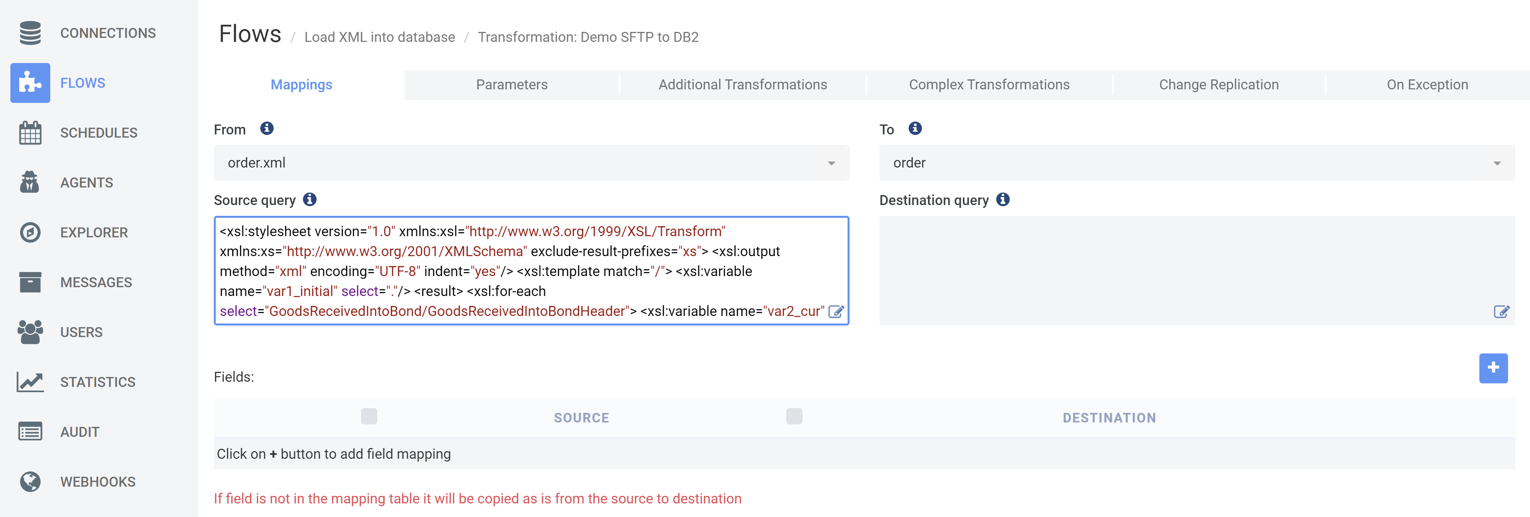The height and width of the screenshot is (517, 1530).
Task: Toggle the SOURCE column checkbox
Action: click(369, 416)
